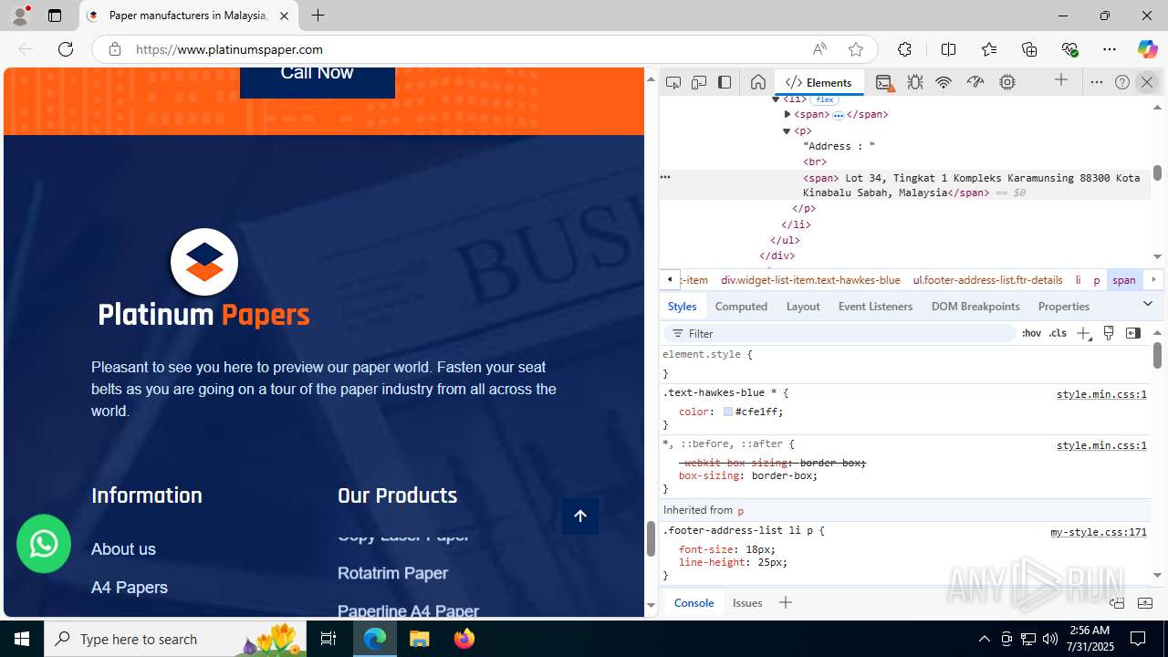Activate the inspect element picker tool

click(673, 82)
